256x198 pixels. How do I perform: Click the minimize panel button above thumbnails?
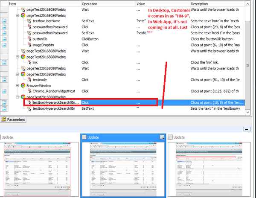pyautogui.click(x=247, y=128)
